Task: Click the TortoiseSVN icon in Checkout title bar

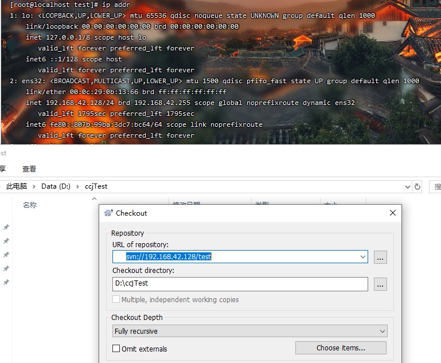Action: coord(108,213)
